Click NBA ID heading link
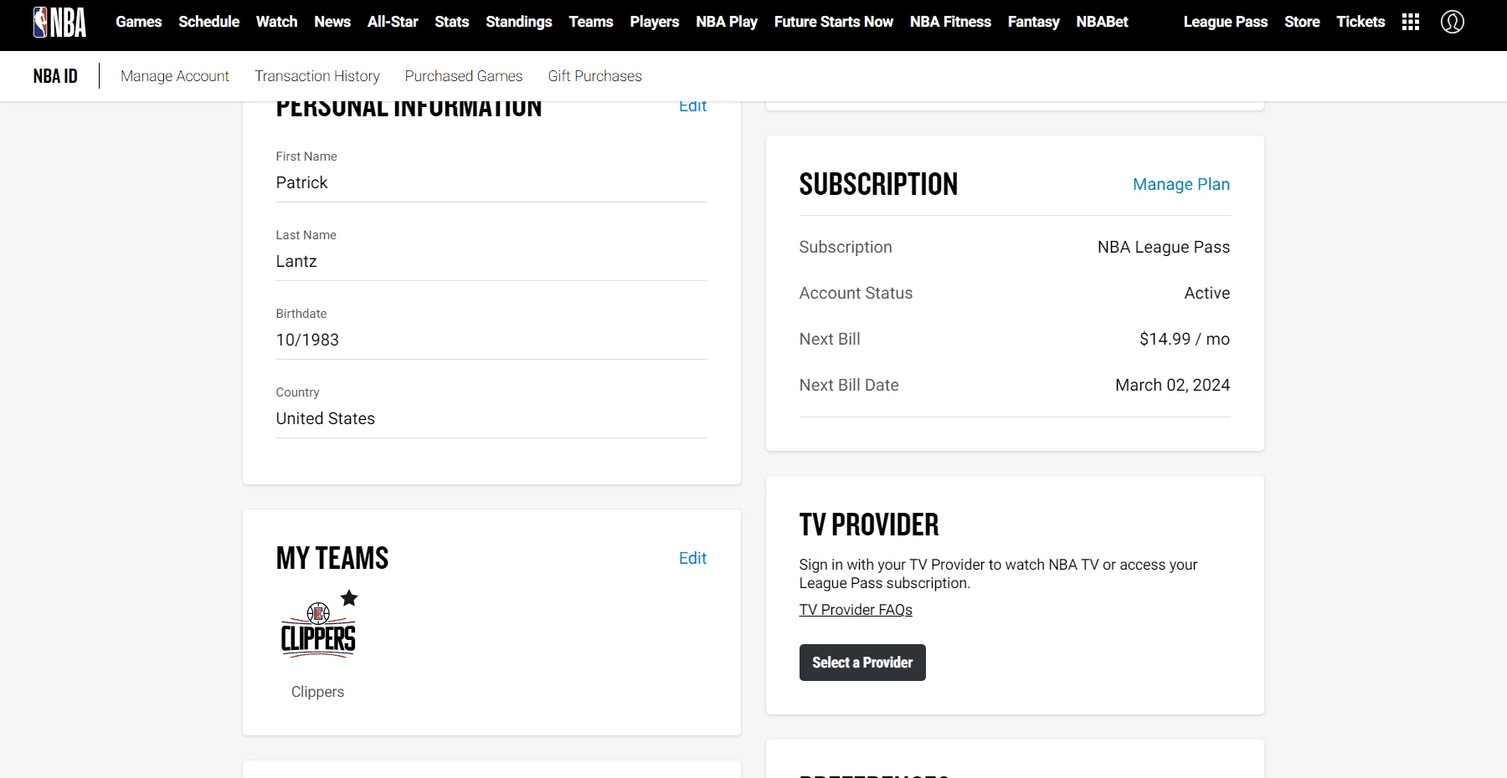 tap(55, 76)
